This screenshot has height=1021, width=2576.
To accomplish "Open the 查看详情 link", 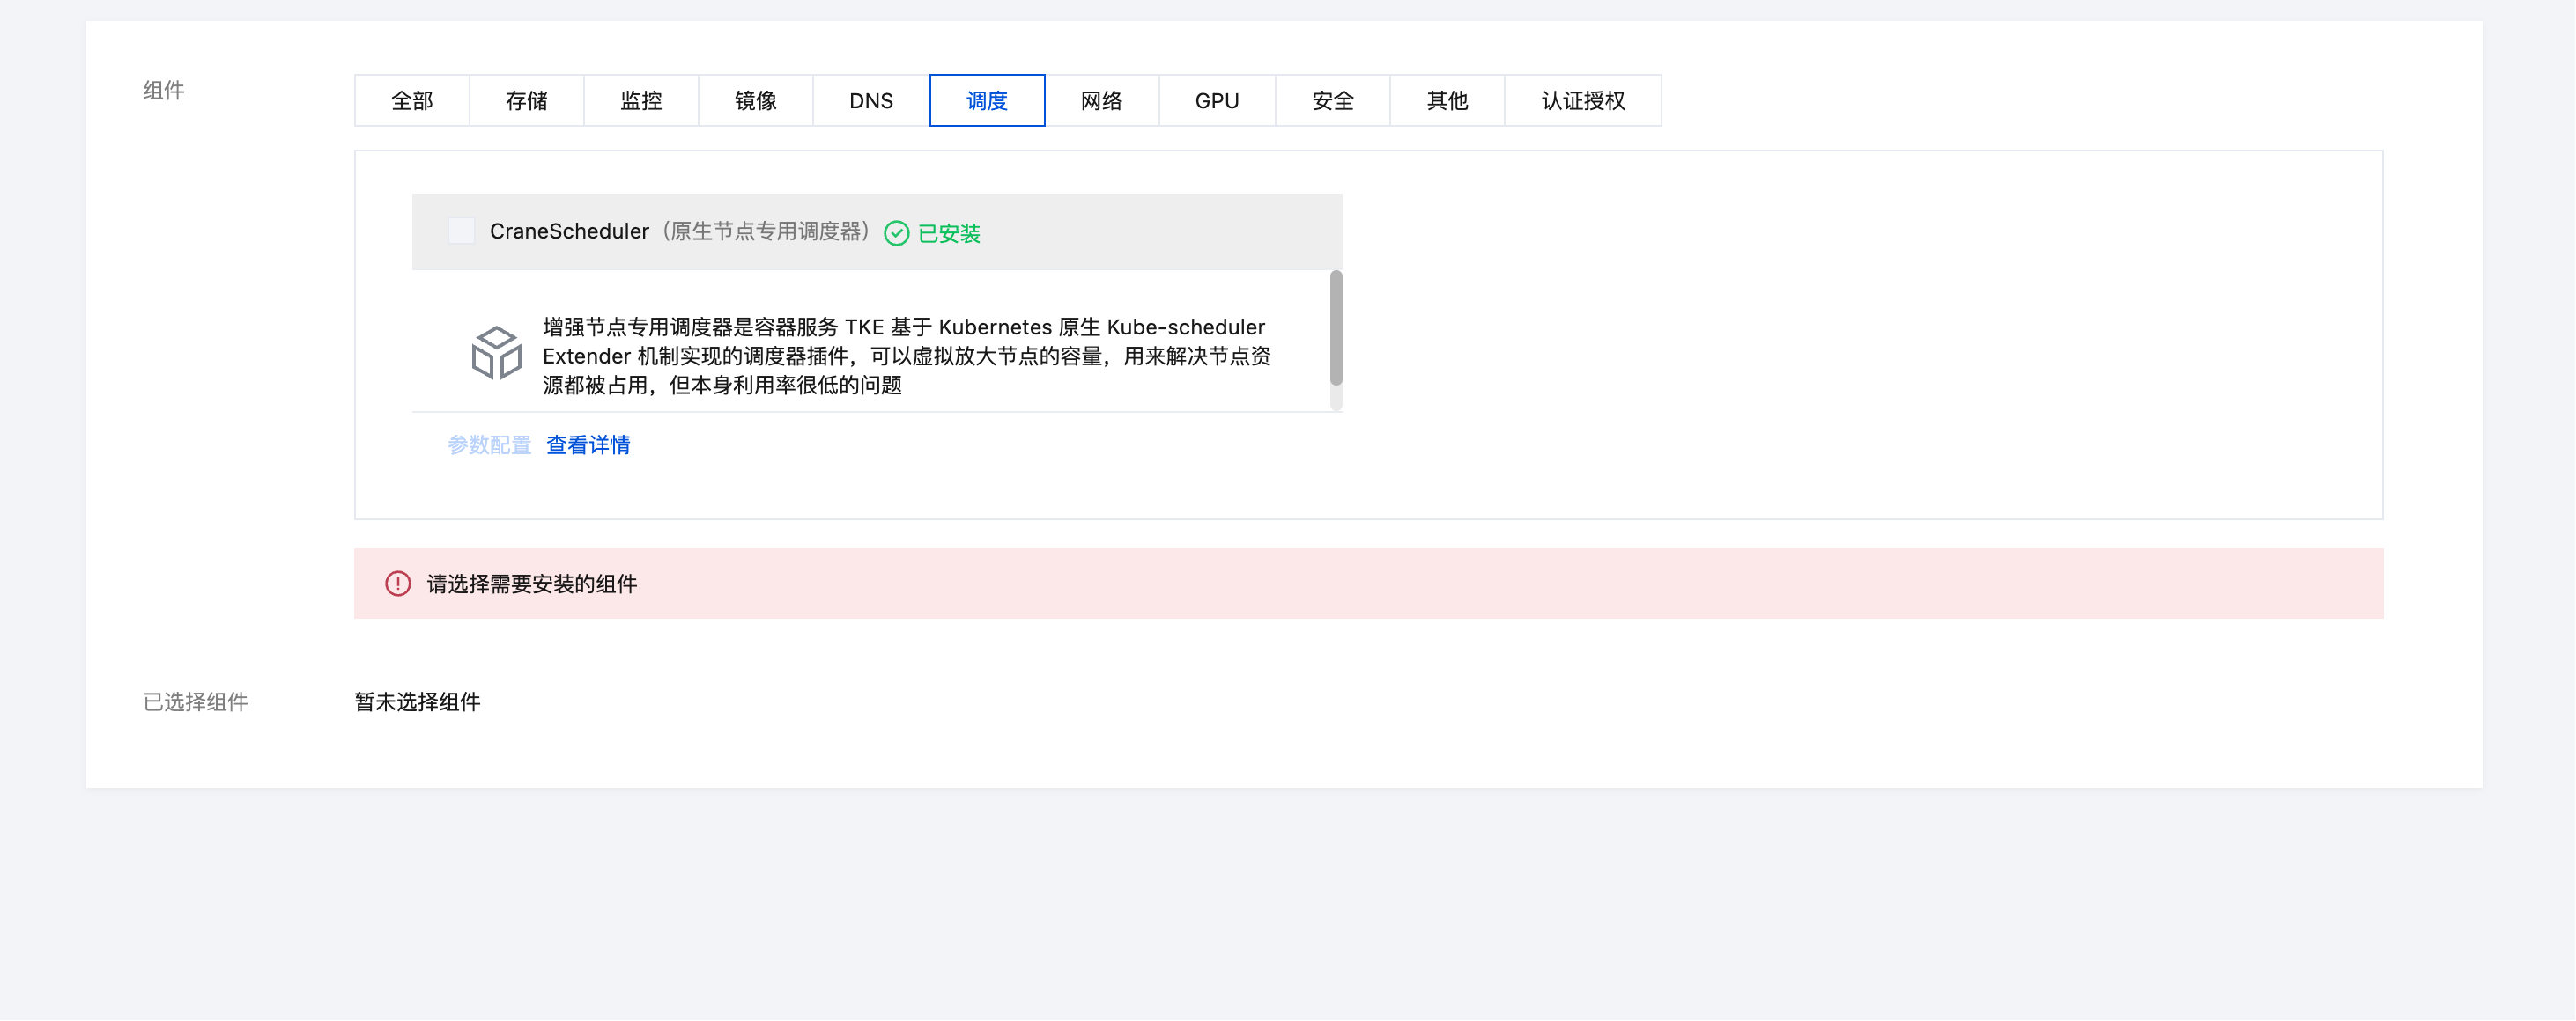I will point(588,445).
